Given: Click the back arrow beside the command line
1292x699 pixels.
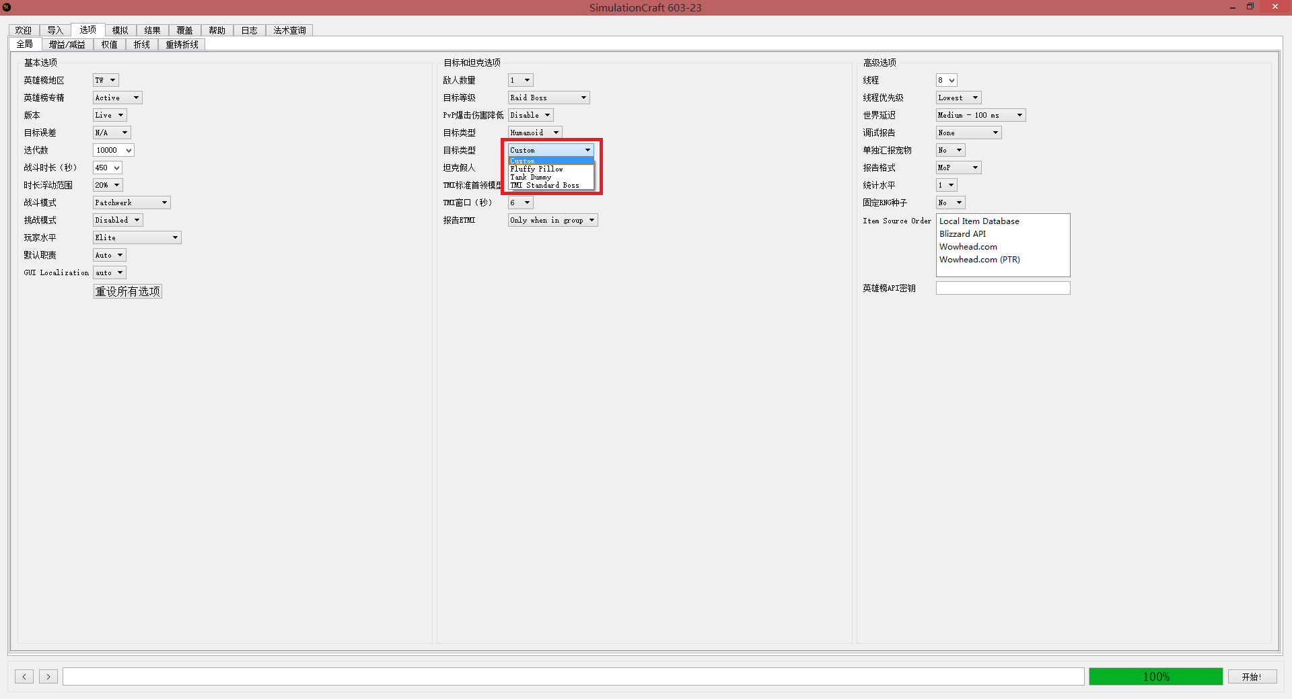Looking at the screenshot, I should [x=24, y=676].
